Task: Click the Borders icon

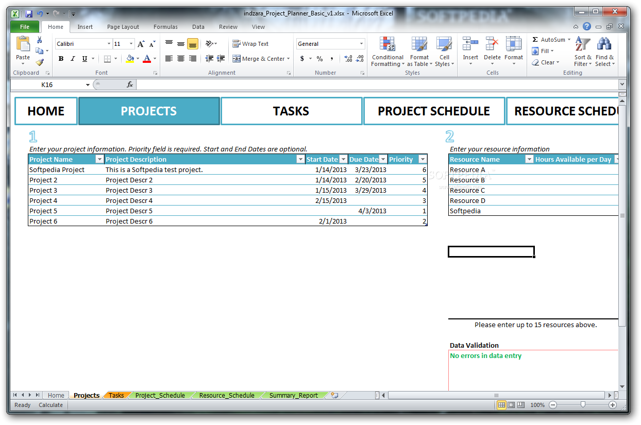Action: pos(107,59)
